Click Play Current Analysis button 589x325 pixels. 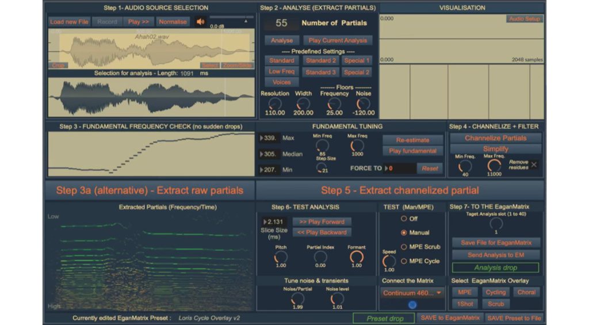tap(338, 40)
